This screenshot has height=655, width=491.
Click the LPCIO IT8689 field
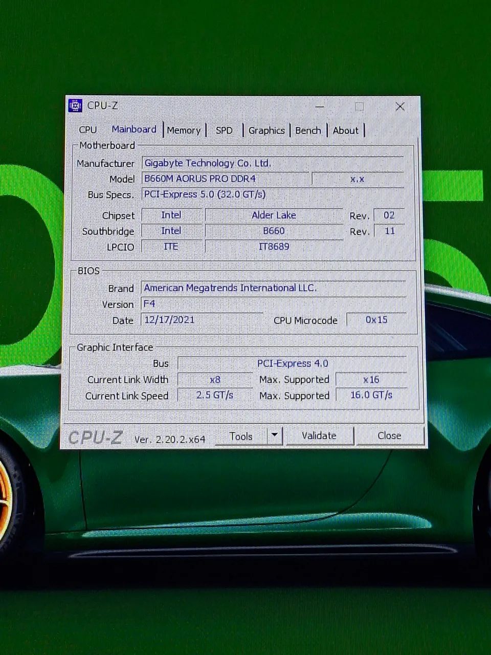(x=274, y=247)
